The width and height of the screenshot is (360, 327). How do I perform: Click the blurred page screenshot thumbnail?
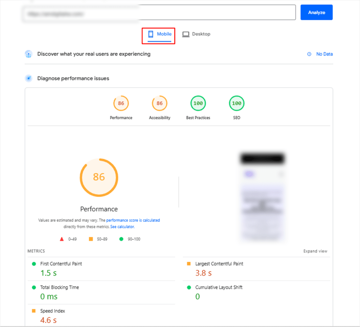click(x=262, y=197)
